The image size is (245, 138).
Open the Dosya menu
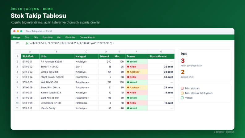click(17, 37)
